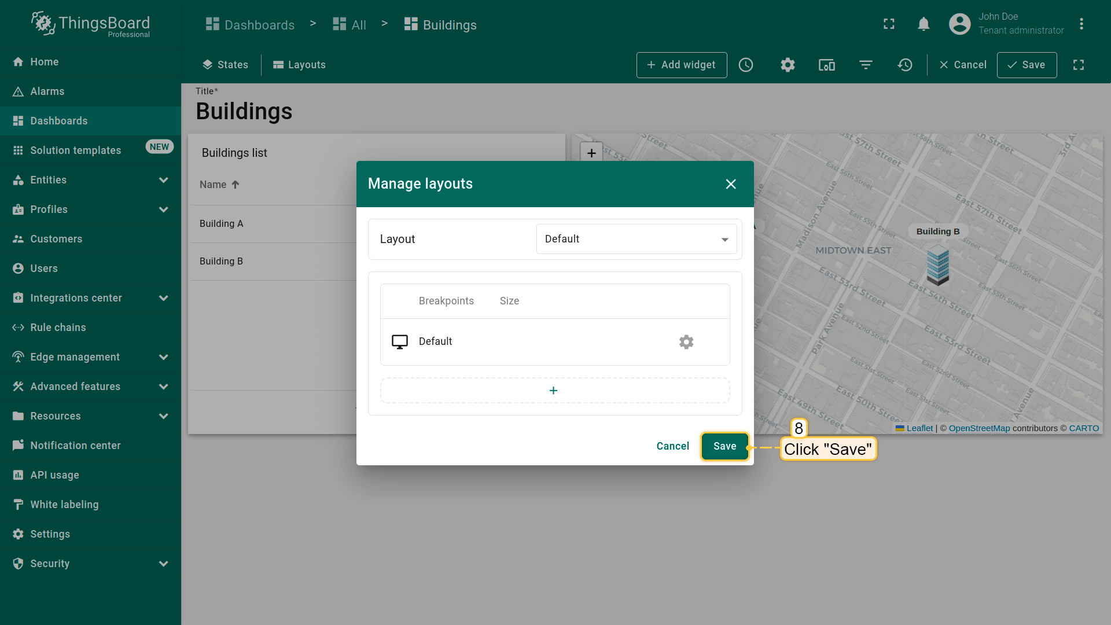Screen dimensions: 1111x625
Task: Close the Manage layouts dialog
Action: point(731,184)
